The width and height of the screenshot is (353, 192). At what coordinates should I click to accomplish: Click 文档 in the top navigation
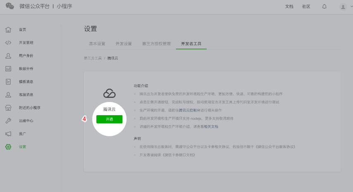click(x=289, y=7)
